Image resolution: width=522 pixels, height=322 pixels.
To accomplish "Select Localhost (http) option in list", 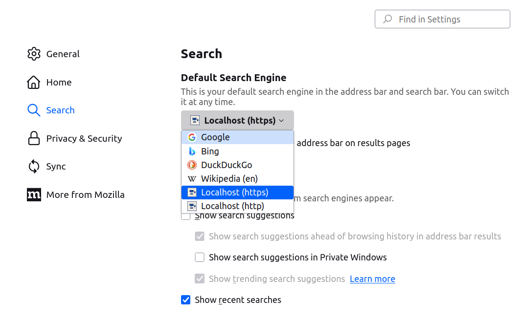I will 232,206.
